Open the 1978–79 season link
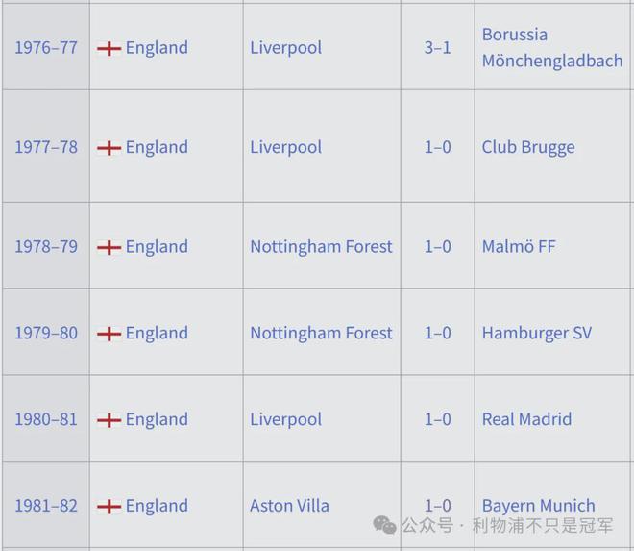This screenshot has height=551, width=634. 46,247
